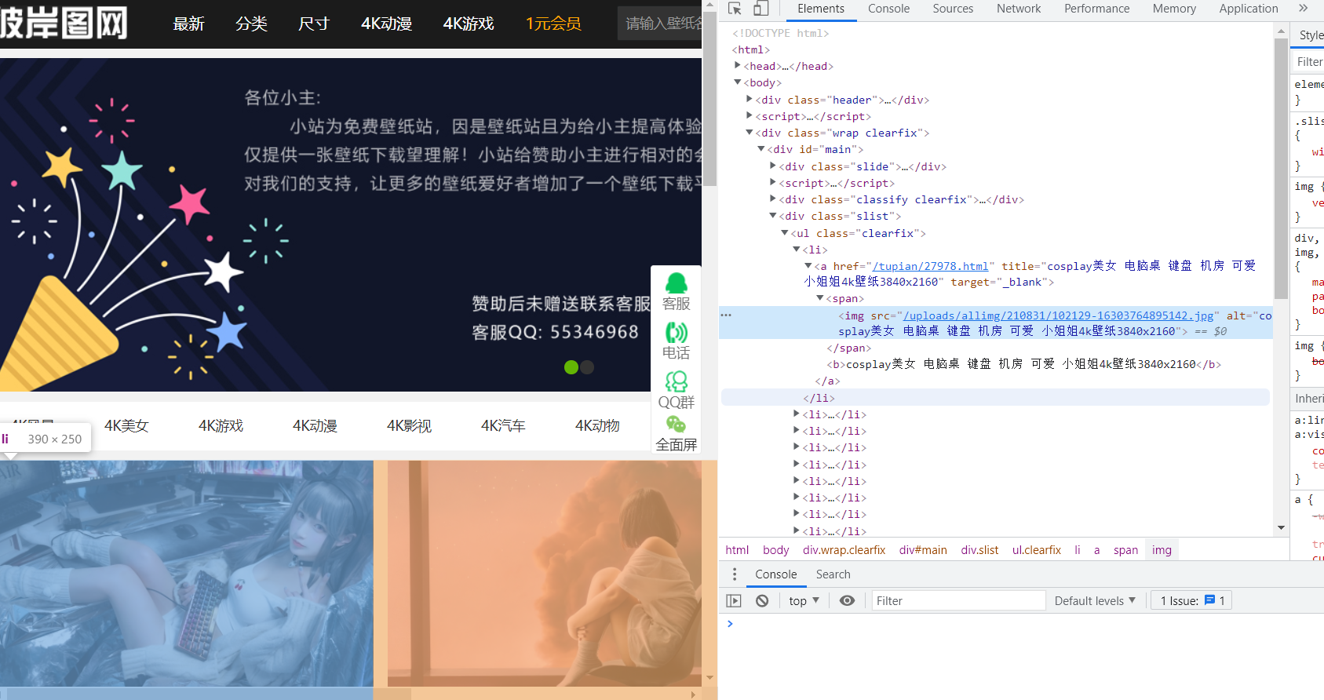This screenshot has height=700, width=1324.
Task: Focus the Styles Filter input
Action: [1308, 61]
